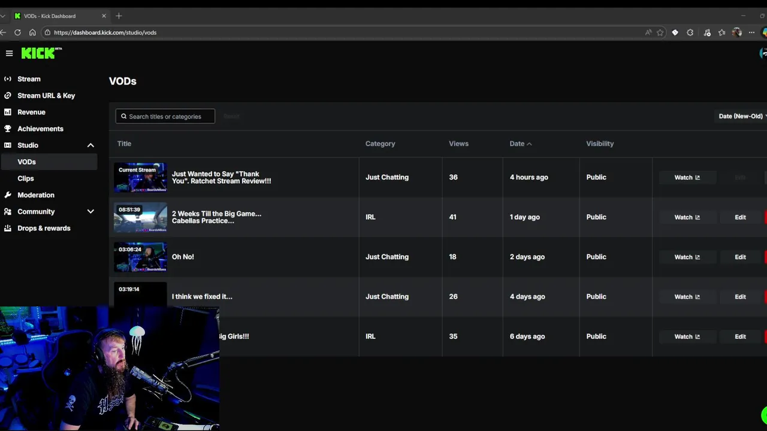Open the "2 Weeks Till the Big Game" thumbnail
Viewport: 767px width, 431px height.
[x=140, y=217]
